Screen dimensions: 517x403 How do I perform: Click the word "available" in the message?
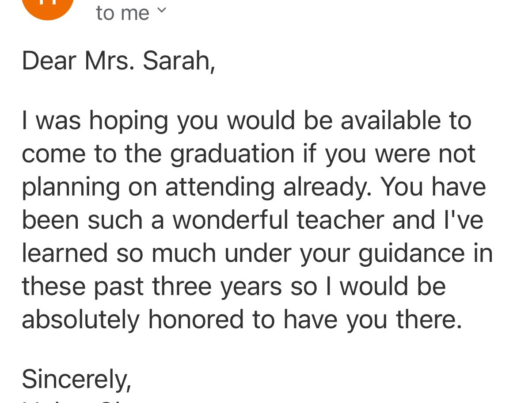pyautogui.click(x=390, y=120)
